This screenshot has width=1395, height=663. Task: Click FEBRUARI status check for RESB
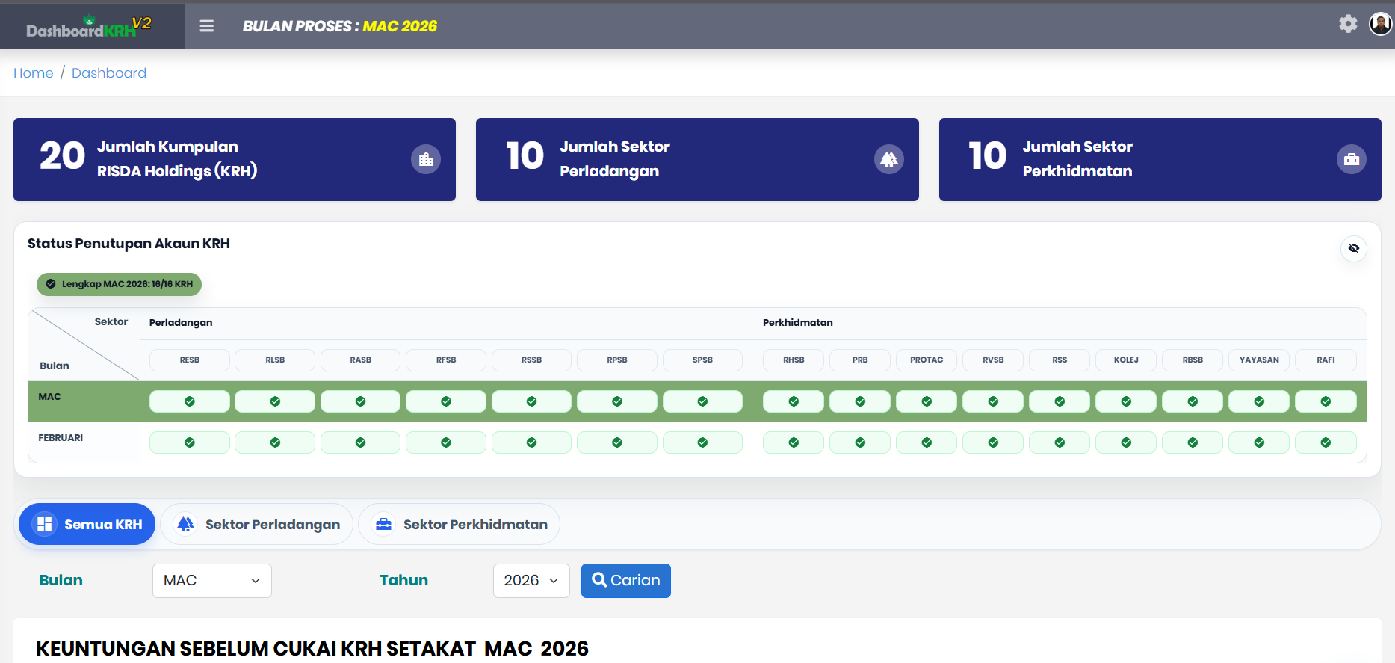tap(190, 442)
